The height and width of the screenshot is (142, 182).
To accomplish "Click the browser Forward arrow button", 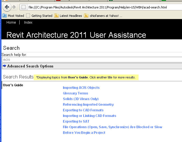I will [14, 7].
